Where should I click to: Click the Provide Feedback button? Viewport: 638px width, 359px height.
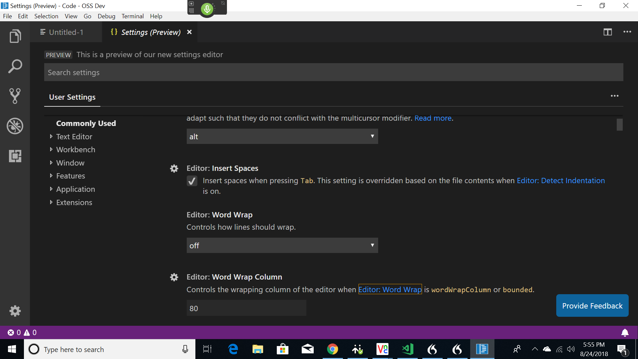(x=592, y=305)
